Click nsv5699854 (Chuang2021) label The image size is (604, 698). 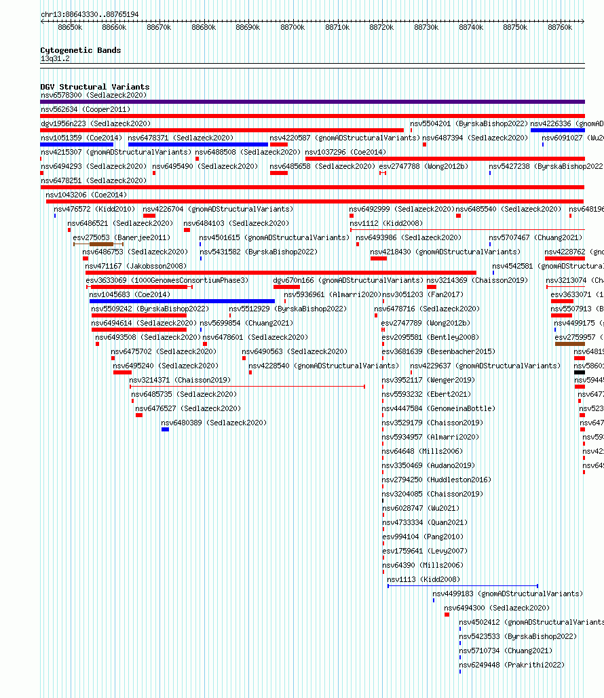pos(246,323)
